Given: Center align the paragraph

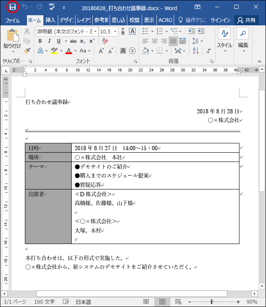Looking at the screenshot, I should pos(155,41).
